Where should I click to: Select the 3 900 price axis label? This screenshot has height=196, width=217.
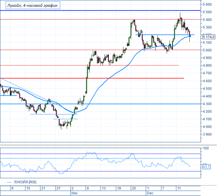207,134
